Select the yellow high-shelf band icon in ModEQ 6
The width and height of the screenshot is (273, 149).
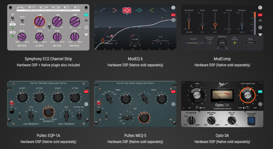(x=151, y=10)
